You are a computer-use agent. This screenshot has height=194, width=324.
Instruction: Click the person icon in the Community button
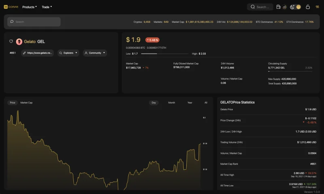(86, 53)
